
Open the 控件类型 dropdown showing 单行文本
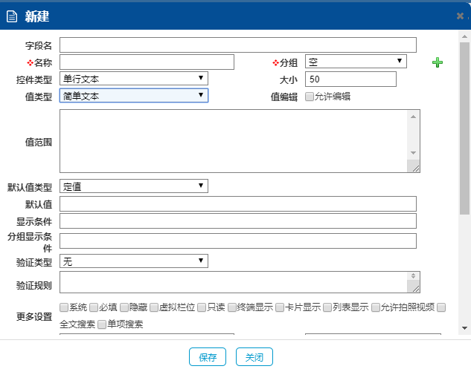click(x=134, y=79)
